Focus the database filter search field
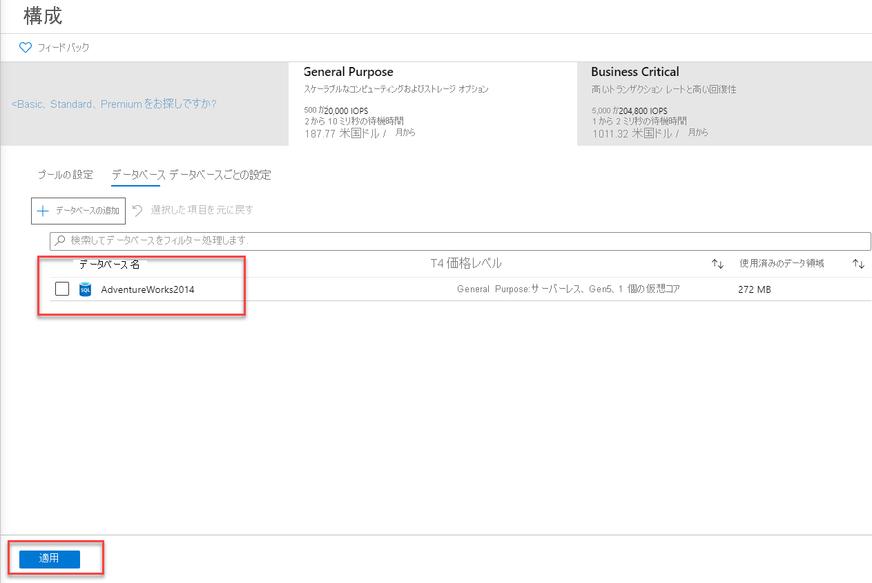 (461, 241)
